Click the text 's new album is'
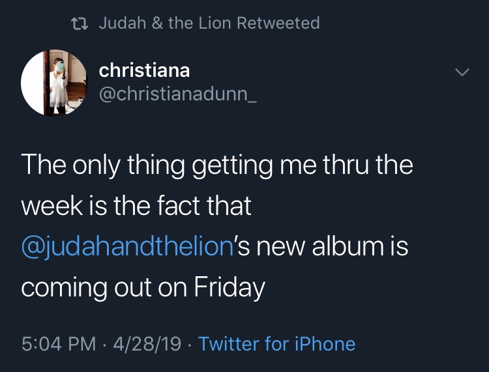 321,246
